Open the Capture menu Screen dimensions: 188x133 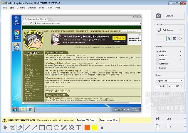coord(21,8)
